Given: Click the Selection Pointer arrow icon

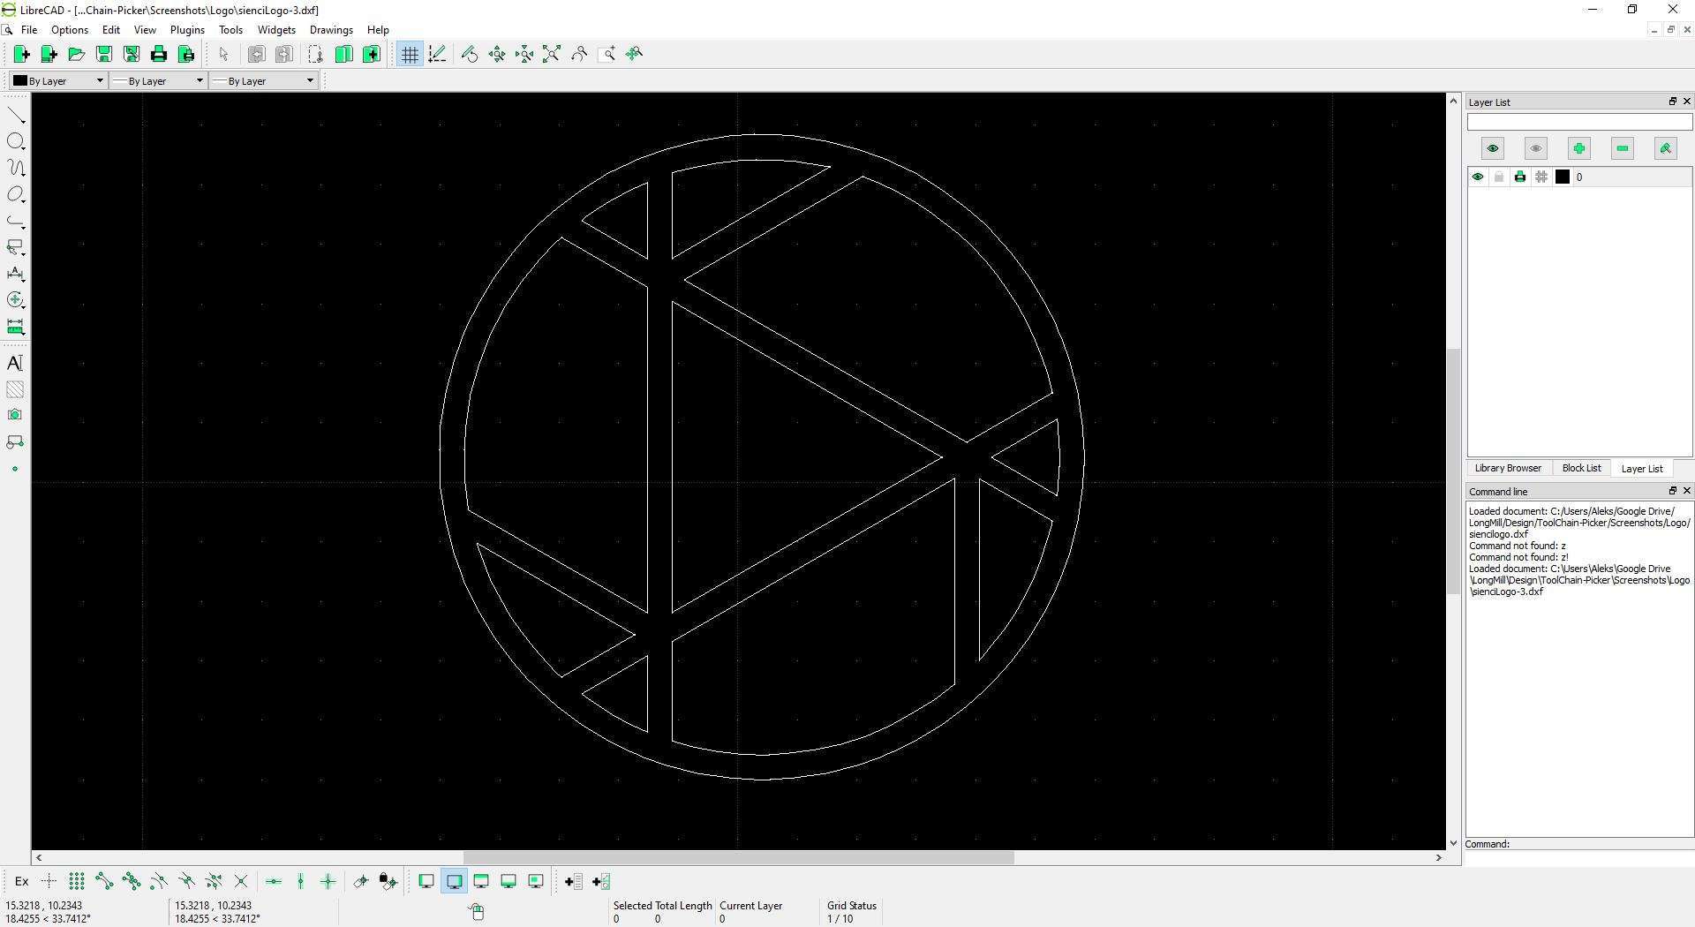Looking at the screenshot, I should tap(223, 55).
